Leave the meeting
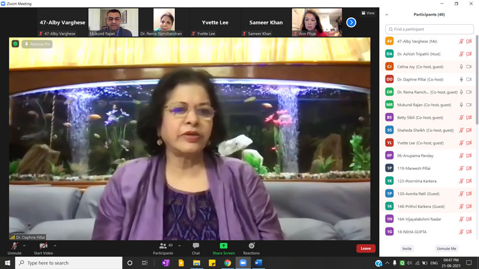Screen dimensions: 479x269 (x=366, y=248)
